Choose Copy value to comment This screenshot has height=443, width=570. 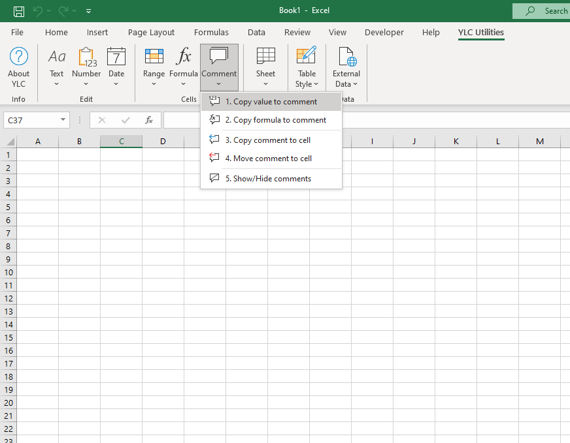271,102
